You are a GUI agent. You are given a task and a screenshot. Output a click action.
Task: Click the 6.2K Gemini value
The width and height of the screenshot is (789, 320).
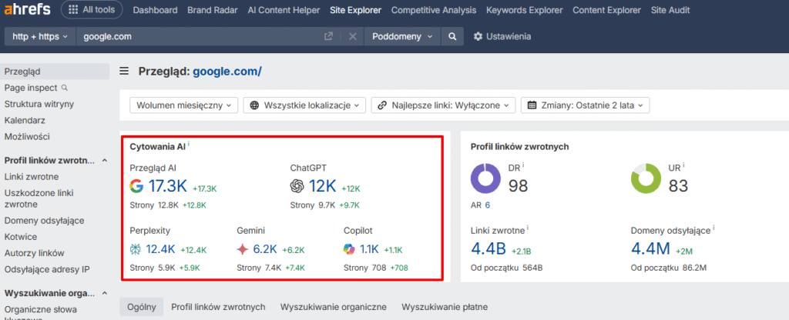pyautogui.click(x=265, y=249)
